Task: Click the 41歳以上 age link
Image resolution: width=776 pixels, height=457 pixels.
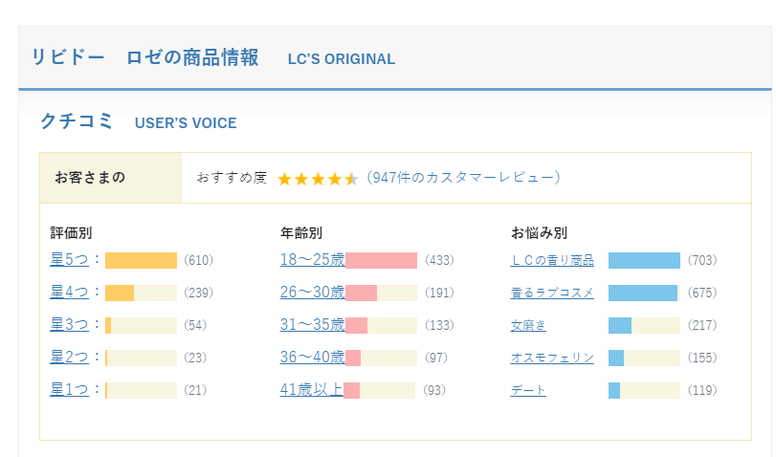Action: tap(312, 390)
